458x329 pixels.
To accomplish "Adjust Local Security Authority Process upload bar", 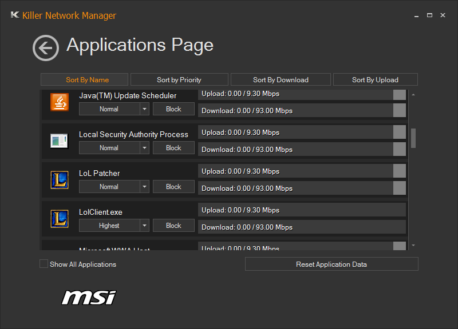I will pos(302,132).
